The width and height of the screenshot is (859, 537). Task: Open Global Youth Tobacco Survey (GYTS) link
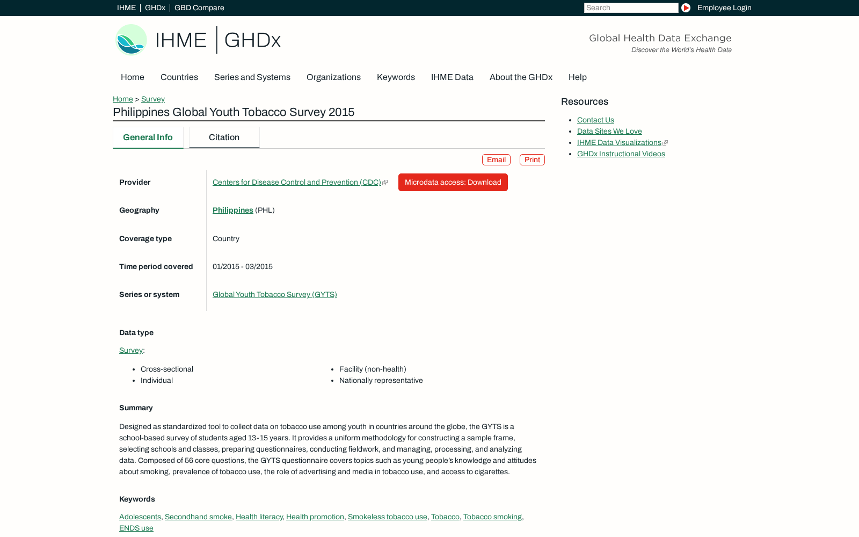tap(275, 294)
